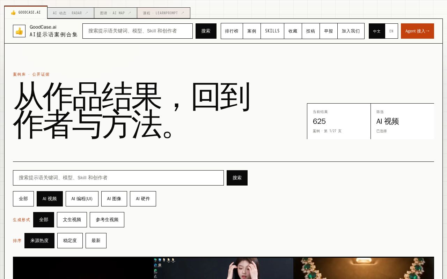Open the 加入我们 navigation item
Image resolution: width=447 pixels, height=279 pixels.
pyautogui.click(x=351, y=31)
